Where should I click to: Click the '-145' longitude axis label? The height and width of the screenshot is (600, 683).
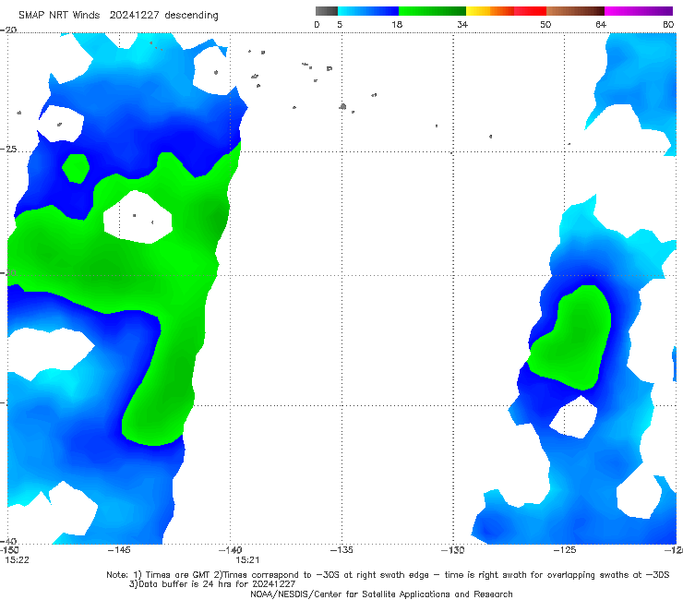(119, 550)
